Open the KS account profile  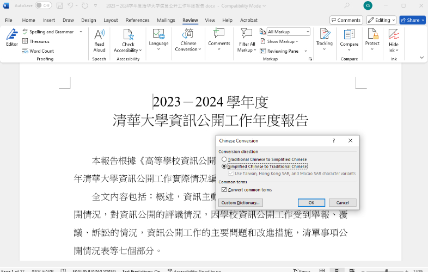[x=368, y=5]
